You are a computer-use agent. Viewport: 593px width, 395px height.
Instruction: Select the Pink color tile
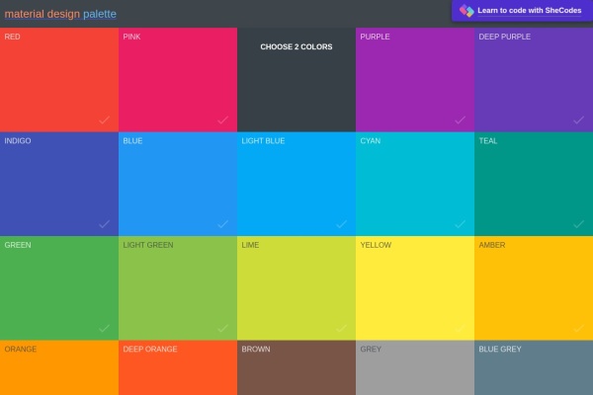(178, 80)
